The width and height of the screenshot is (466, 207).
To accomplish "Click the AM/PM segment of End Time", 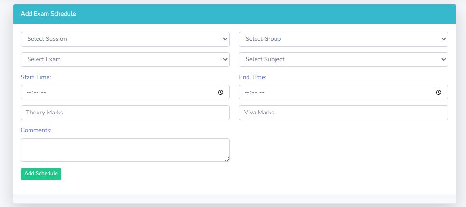I will 261,93.
